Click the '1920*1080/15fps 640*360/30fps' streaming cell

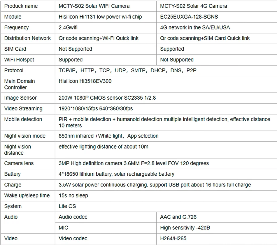[166, 109]
